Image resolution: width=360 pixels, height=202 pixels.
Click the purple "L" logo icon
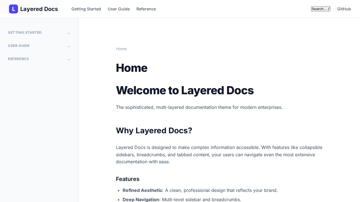tap(13, 9)
